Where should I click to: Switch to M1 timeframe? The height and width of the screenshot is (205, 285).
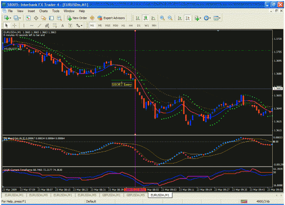point(92,26)
